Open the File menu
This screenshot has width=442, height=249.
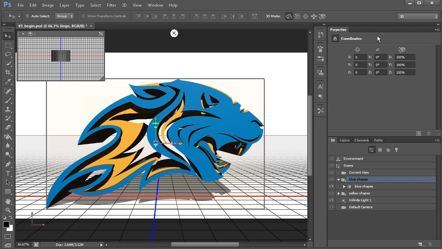tap(21, 5)
